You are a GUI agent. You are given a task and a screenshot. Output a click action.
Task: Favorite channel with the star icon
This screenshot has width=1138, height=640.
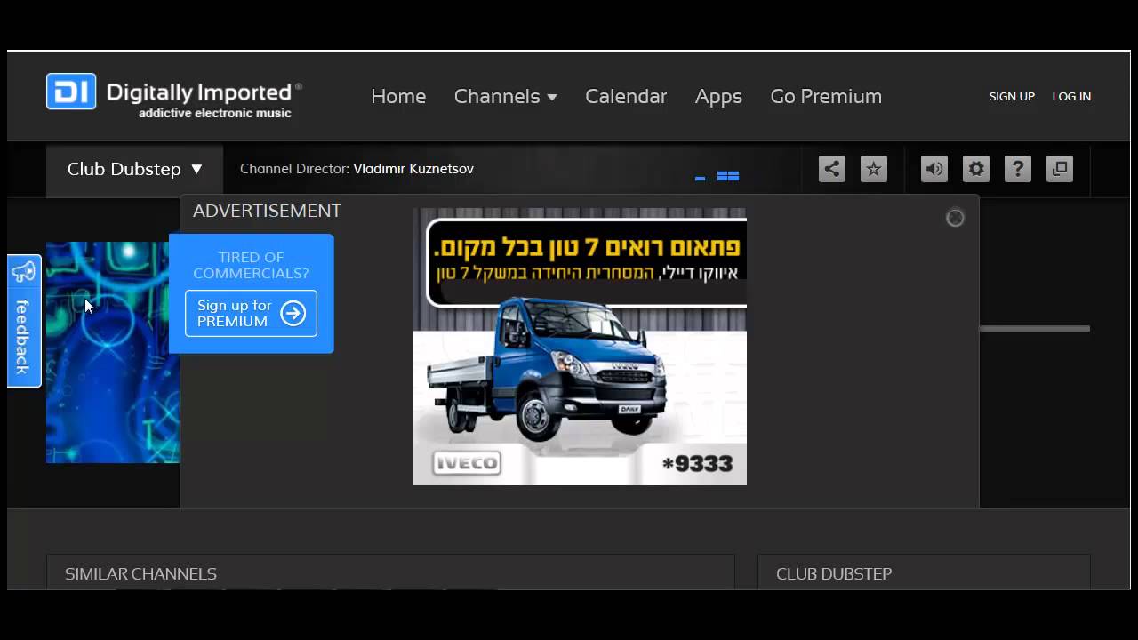(x=874, y=169)
